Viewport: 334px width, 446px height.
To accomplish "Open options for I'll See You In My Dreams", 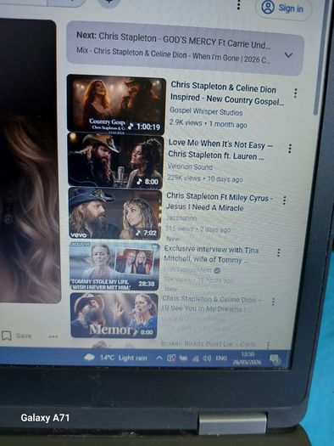I will point(273,302).
